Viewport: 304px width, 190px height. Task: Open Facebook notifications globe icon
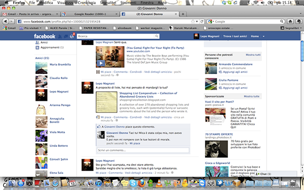(x=72, y=36)
